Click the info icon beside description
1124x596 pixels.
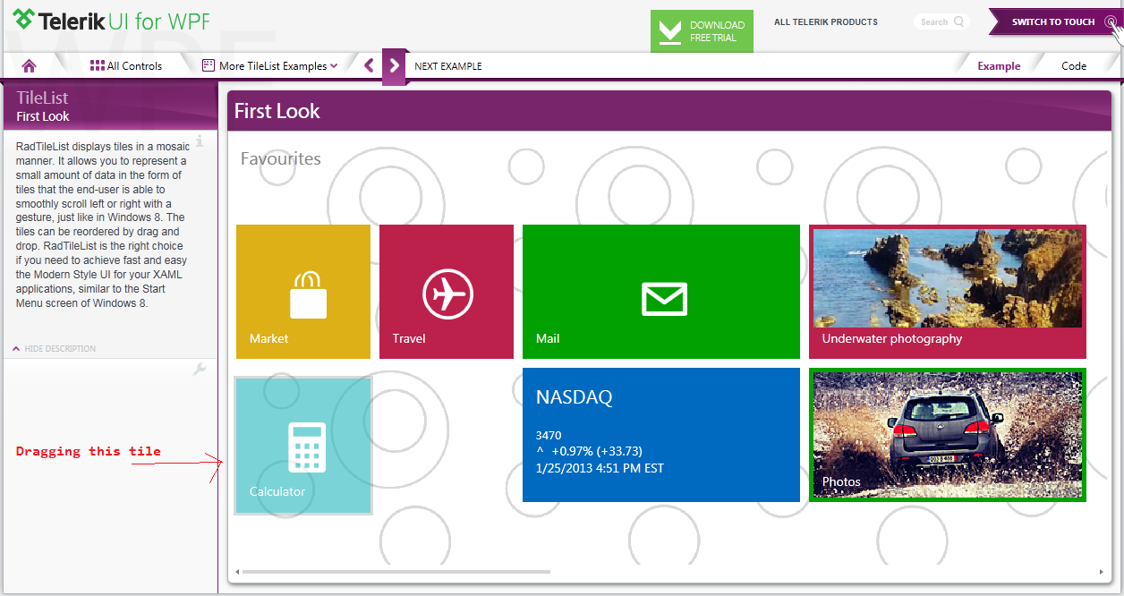click(200, 140)
